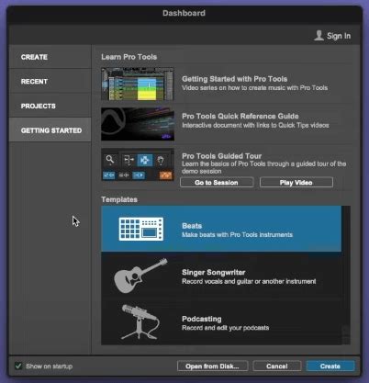Select the Singer Songwriter guitar icon
This screenshot has height=383, width=369.
140,276
